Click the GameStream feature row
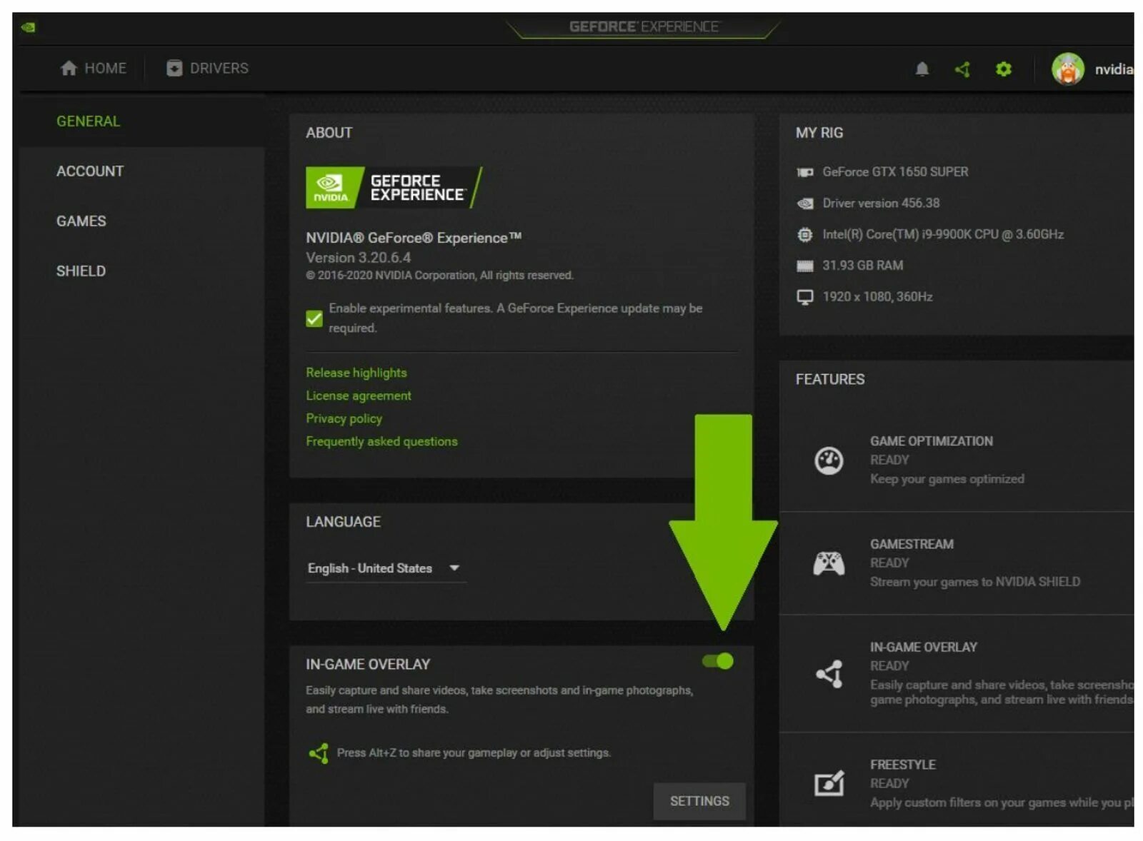This screenshot has width=1143, height=841. click(956, 563)
